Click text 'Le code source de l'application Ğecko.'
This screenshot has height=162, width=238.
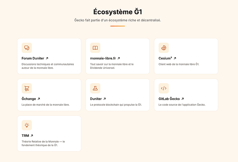[x=182, y=105]
